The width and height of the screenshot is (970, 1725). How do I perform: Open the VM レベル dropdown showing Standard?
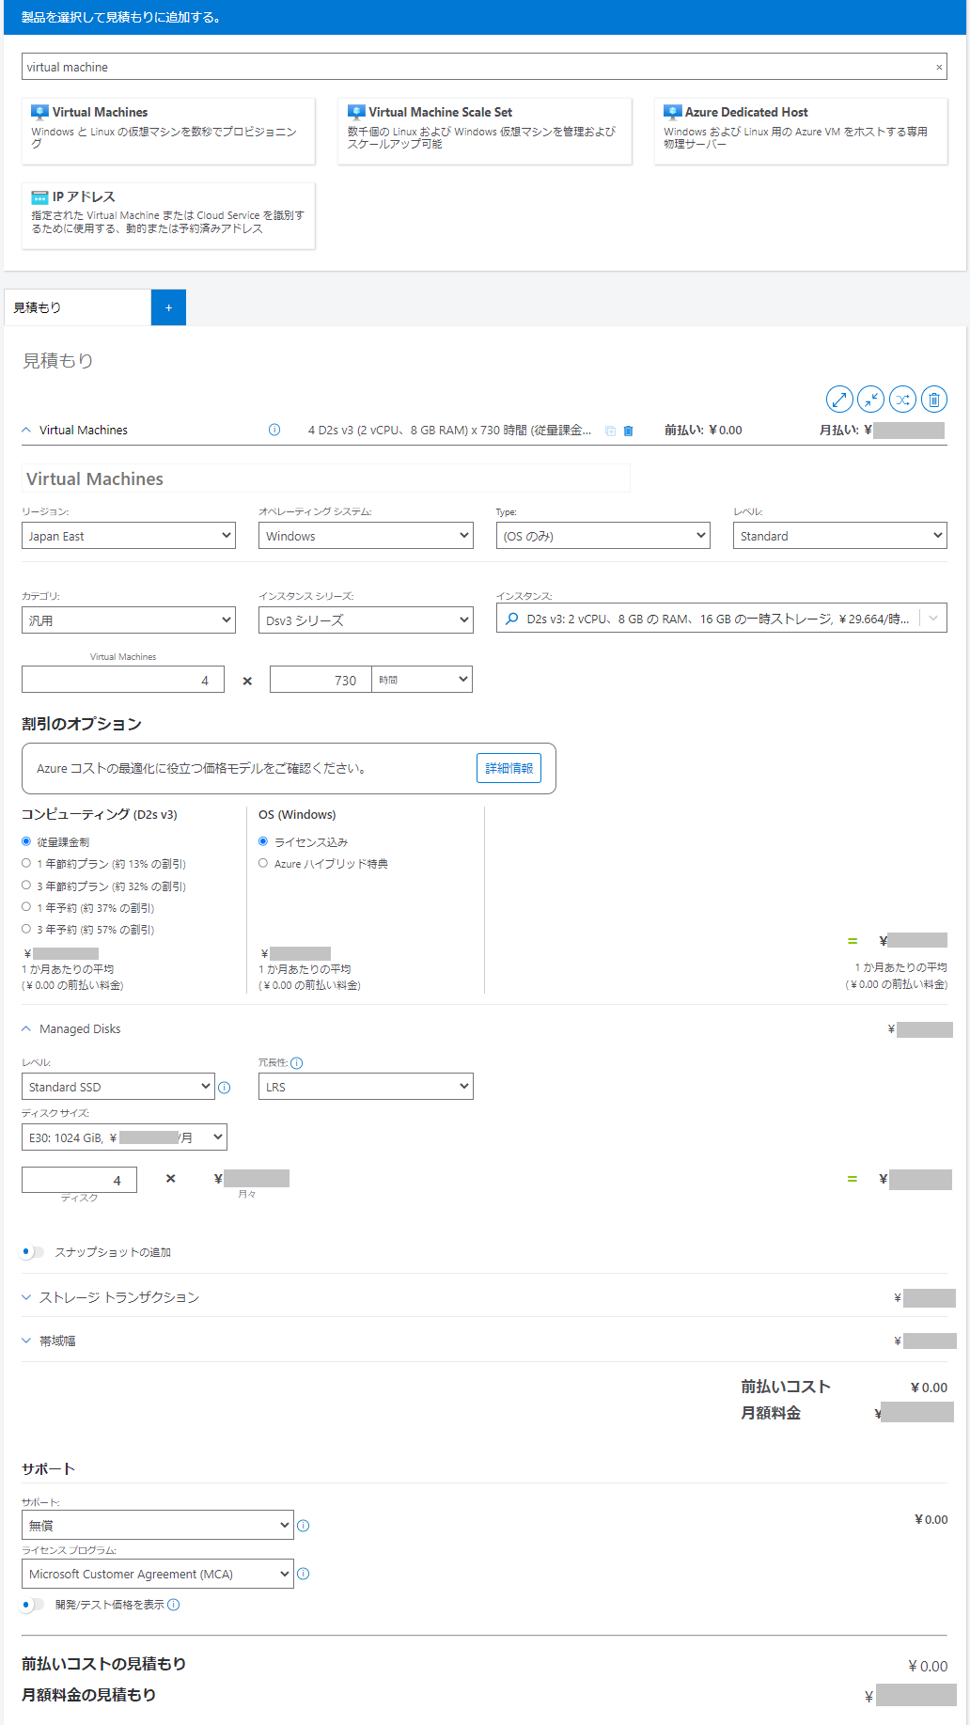pyautogui.click(x=840, y=536)
